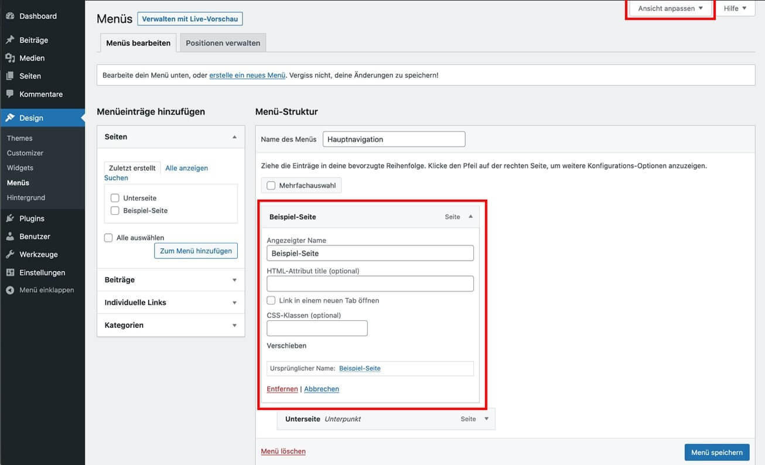Open the Ansicht anpassen dropdown
The width and height of the screenshot is (765, 465).
point(671,8)
